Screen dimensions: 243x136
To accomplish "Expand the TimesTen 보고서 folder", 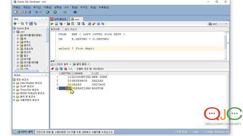I will [14, 90].
